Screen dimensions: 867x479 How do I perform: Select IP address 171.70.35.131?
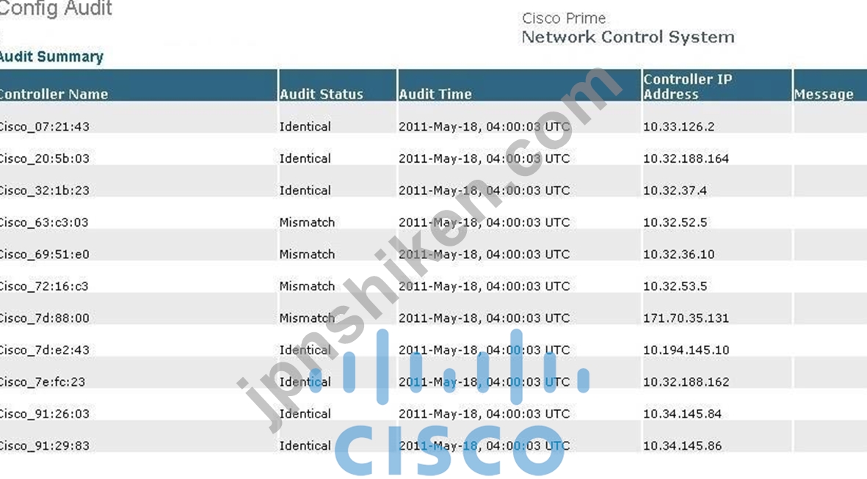pyautogui.click(x=686, y=319)
